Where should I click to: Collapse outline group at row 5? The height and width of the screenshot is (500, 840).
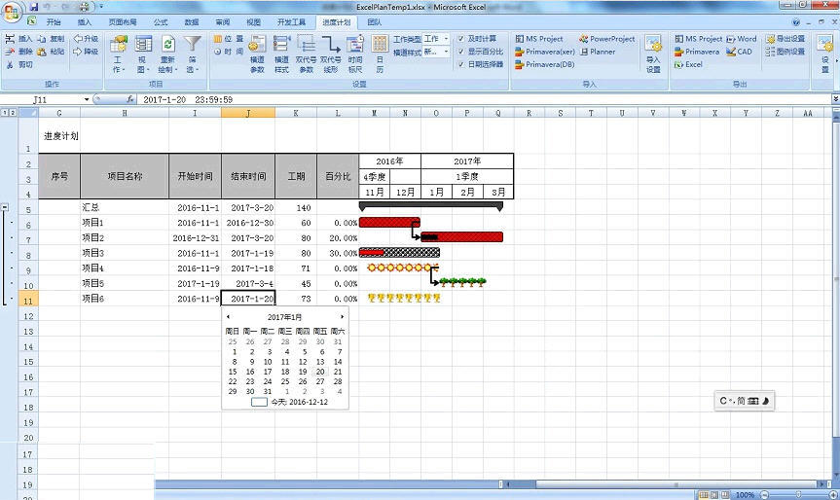(5, 206)
